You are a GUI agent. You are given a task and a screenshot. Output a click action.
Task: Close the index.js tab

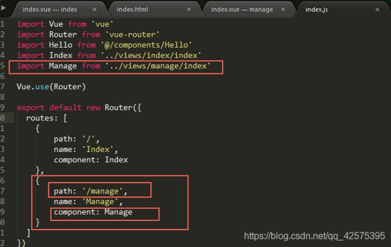click(x=378, y=10)
